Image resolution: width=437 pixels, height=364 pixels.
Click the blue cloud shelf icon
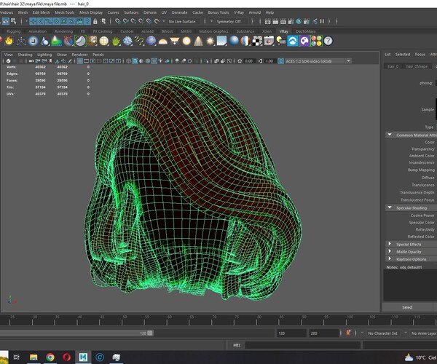click(293, 41)
